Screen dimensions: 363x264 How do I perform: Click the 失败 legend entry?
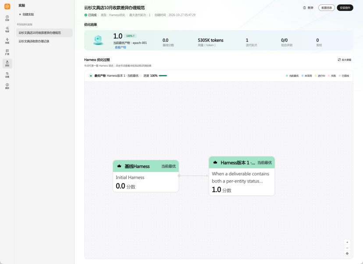point(332,76)
